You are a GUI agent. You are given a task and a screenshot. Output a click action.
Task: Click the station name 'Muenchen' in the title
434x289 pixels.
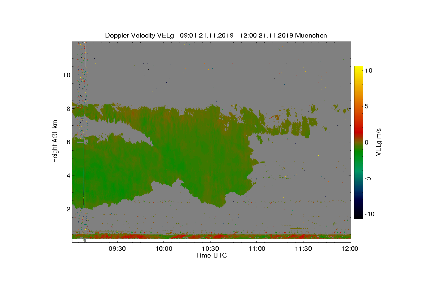click(311, 35)
